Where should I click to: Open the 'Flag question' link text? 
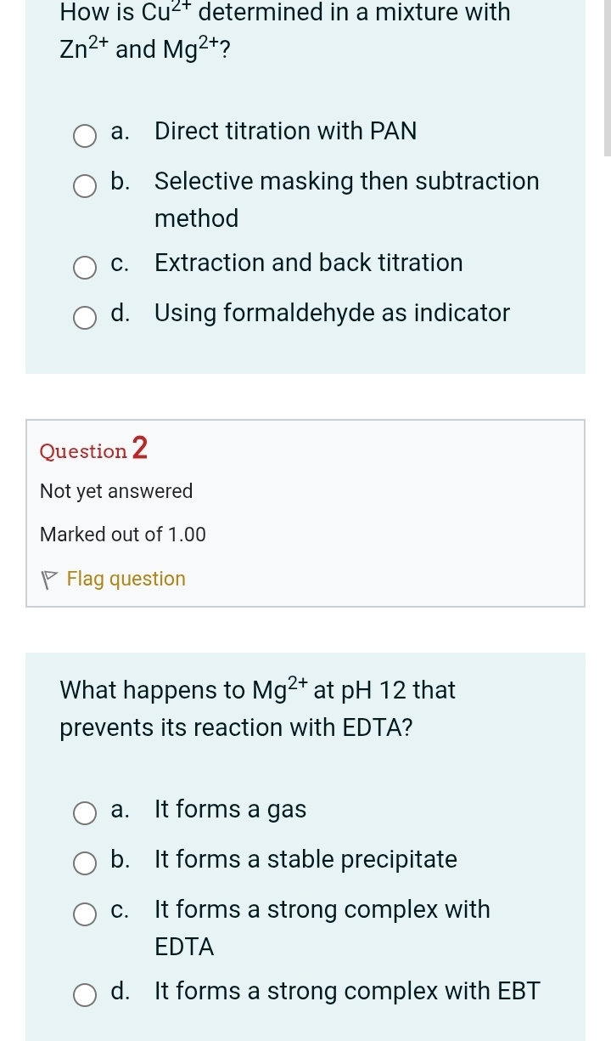click(x=126, y=580)
